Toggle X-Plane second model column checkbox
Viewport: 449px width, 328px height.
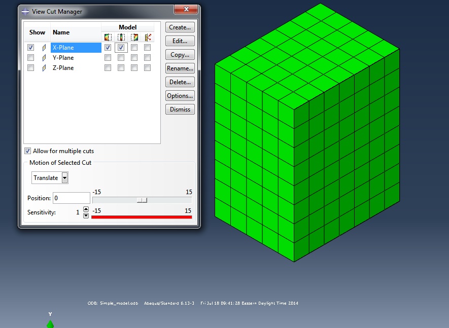(x=121, y=47)
